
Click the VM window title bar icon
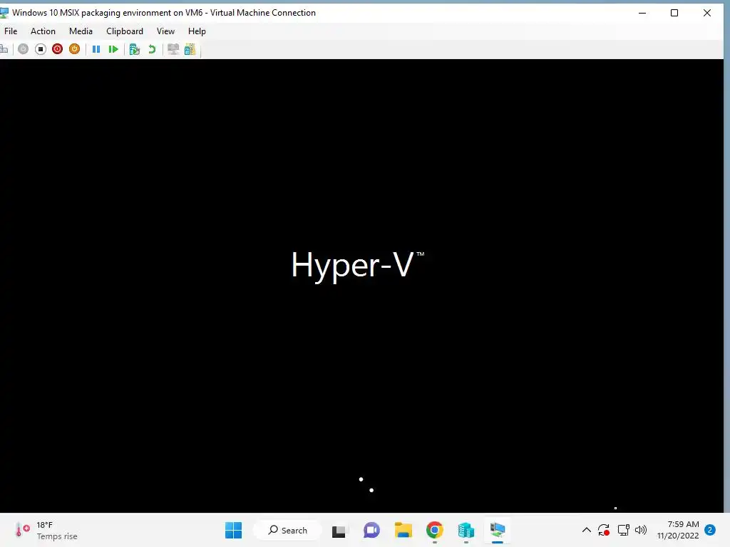[x=4, y=13]
